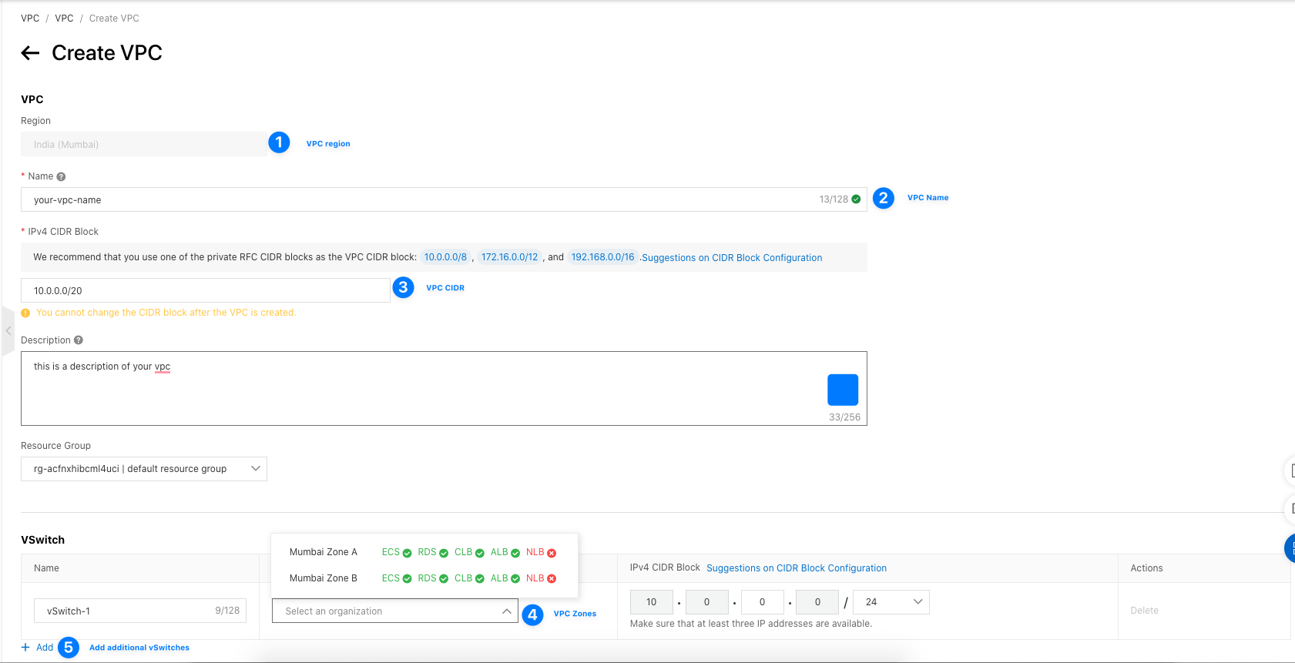This screenshot has width=1295, height=663.
Task: Expand the zone selector 'Select an organization'
Action: [394, 611]
